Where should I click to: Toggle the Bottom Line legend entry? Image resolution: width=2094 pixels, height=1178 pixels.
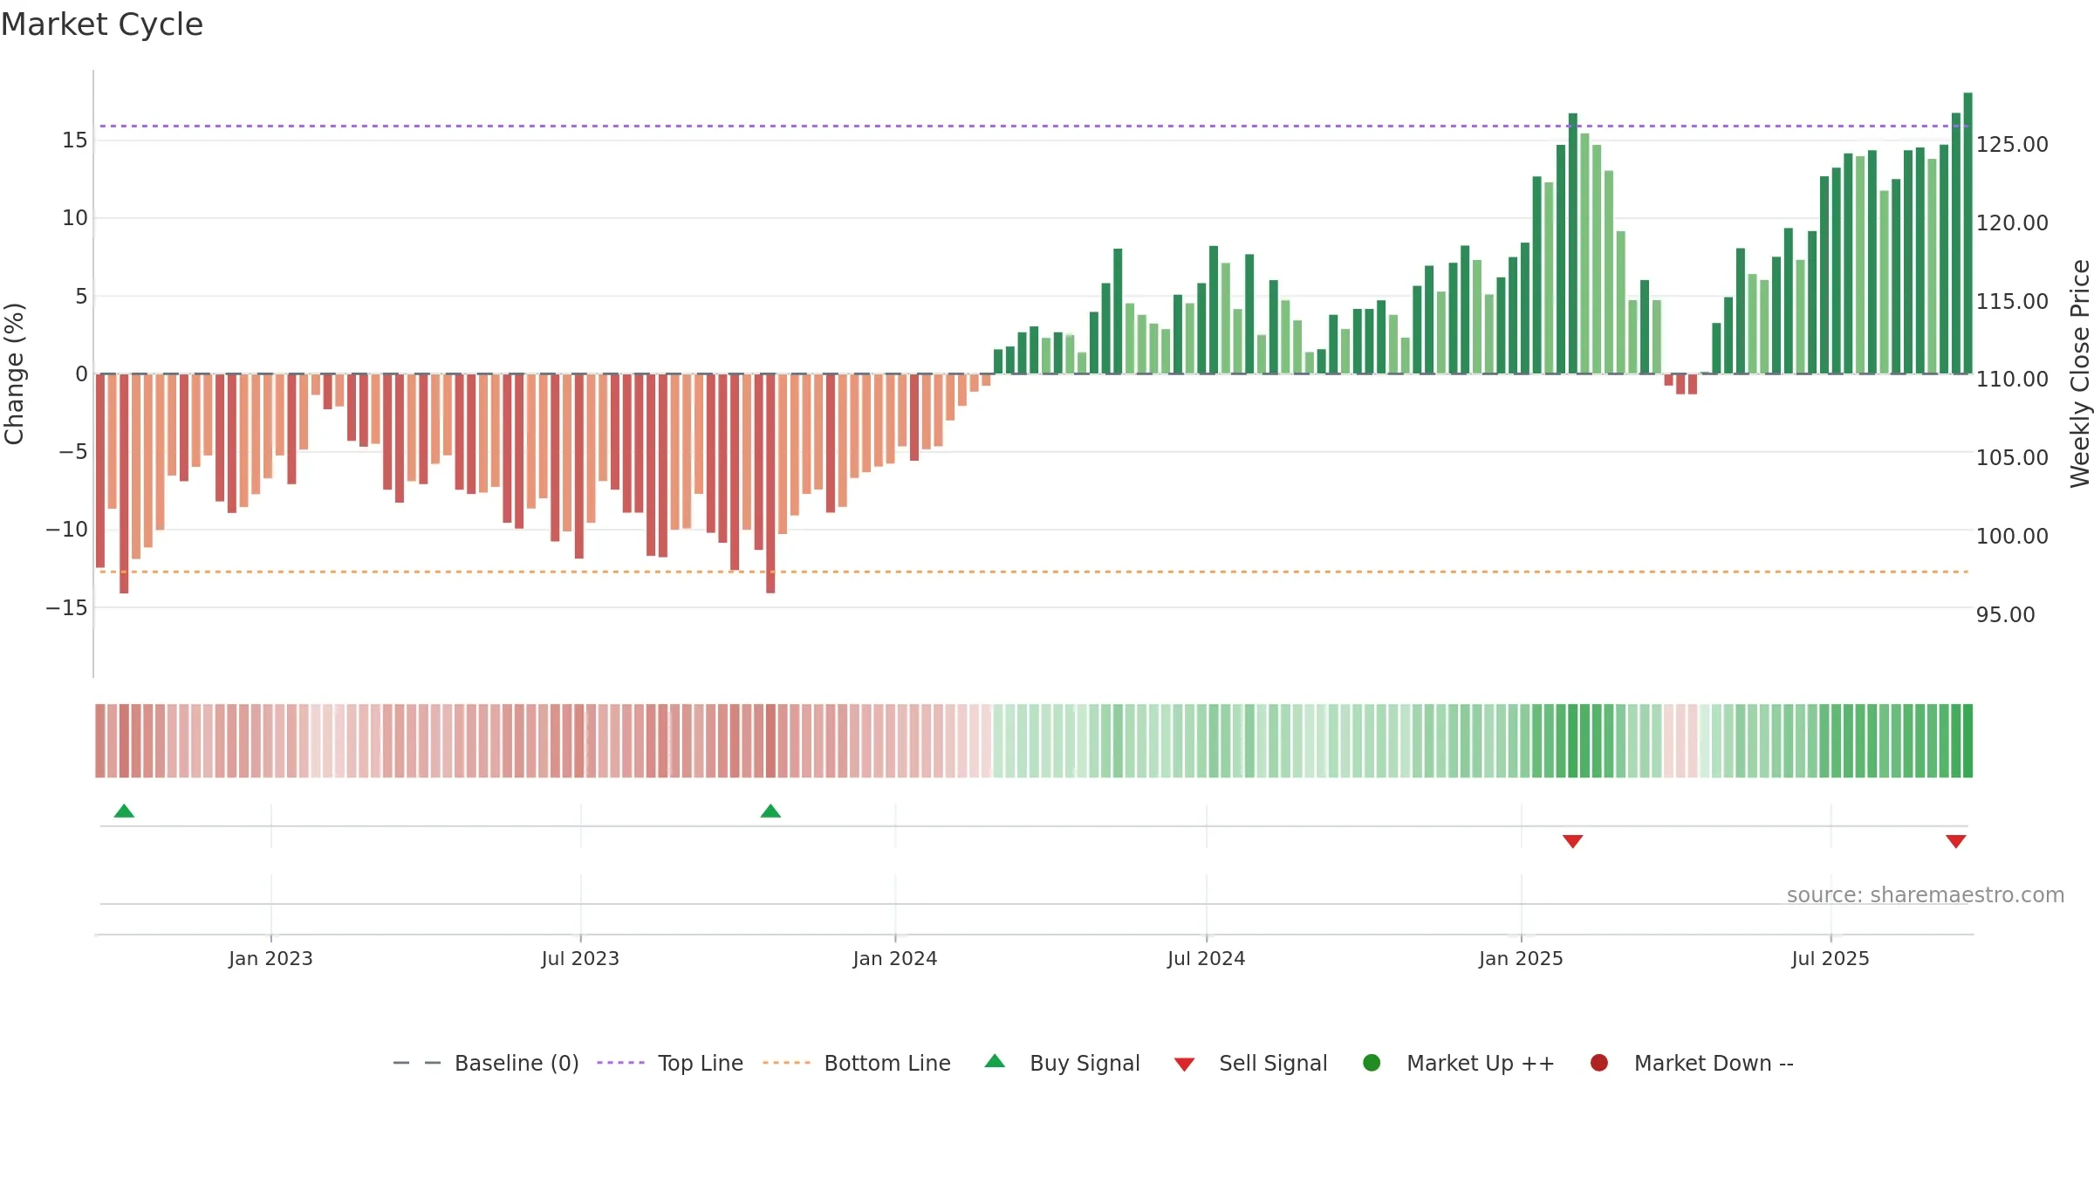pyautogui.click(x=857, y=1063)
